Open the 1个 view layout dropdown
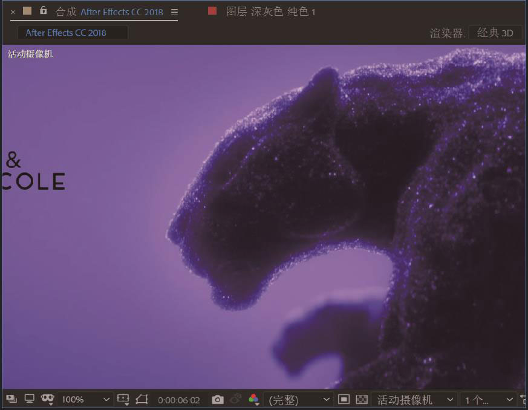The width and height of the screenshot is (528, 410). coord(488,400)
